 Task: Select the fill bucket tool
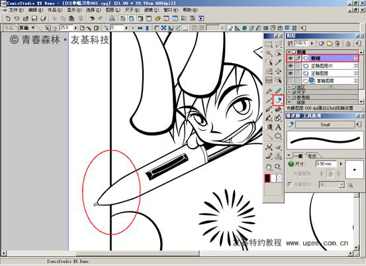269,118
